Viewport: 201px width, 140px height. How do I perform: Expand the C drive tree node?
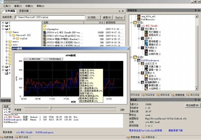(x=3, y=23)
